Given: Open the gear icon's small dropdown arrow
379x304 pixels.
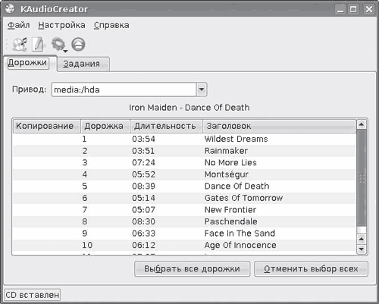Looking at the screenshot, I should (x=65, y=52).
